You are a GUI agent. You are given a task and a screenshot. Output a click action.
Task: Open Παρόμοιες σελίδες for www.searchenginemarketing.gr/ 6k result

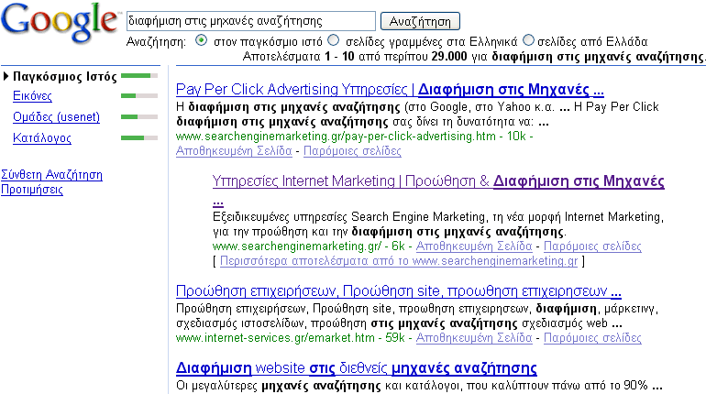pyautogui.click(x=592, y=246)
